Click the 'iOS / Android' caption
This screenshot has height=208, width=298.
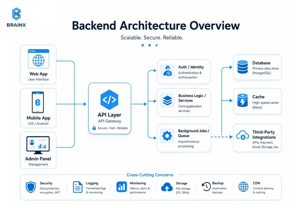(x=38, y=123)
